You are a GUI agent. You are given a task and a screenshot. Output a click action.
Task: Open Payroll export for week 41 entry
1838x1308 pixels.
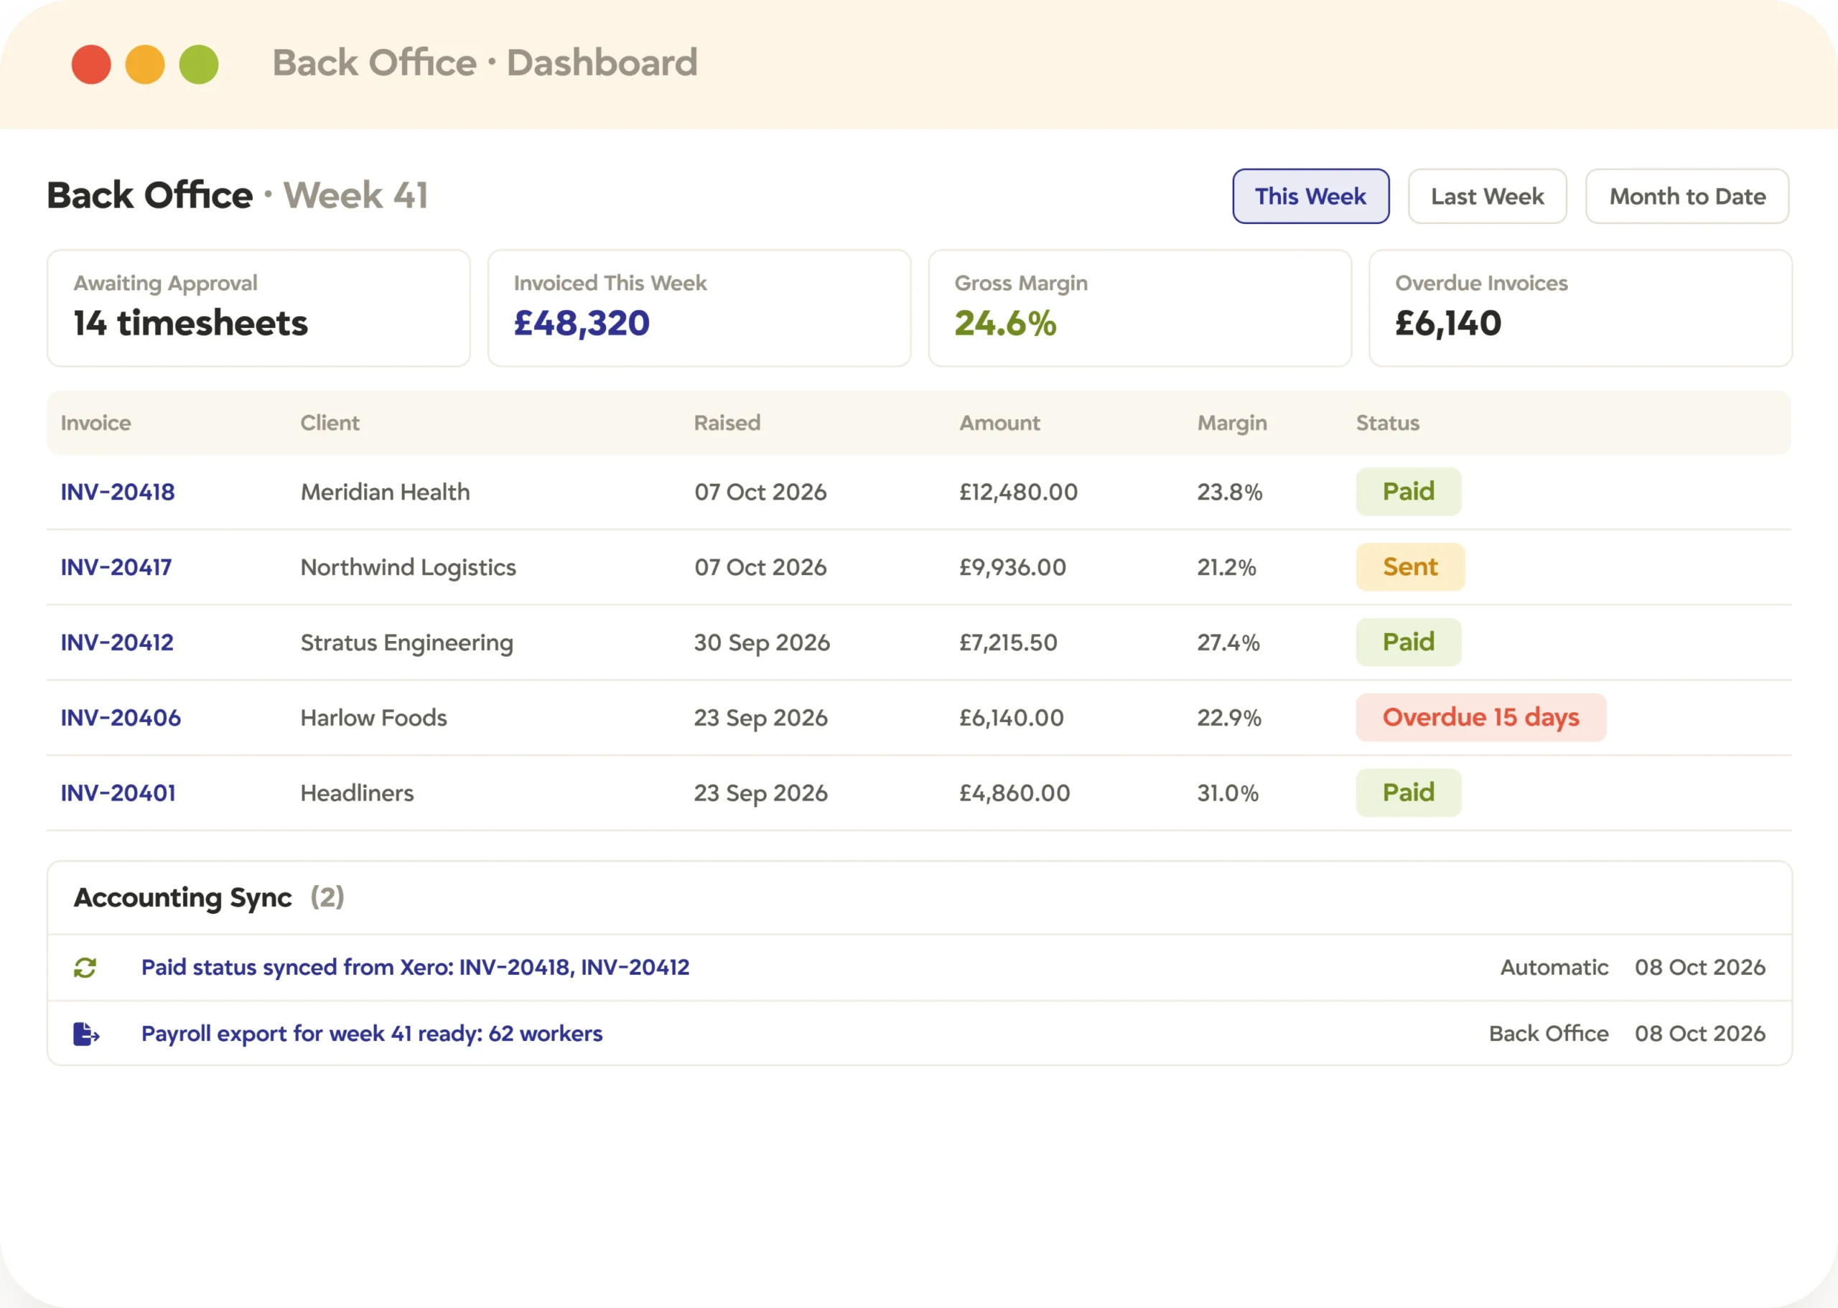[372, 1033]
